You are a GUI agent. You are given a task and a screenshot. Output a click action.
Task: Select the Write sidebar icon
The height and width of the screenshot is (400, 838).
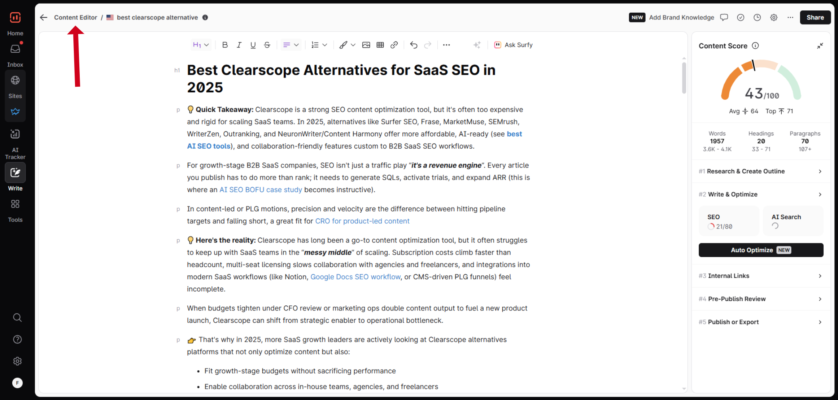pyautogui.click(x=15, y=173)
